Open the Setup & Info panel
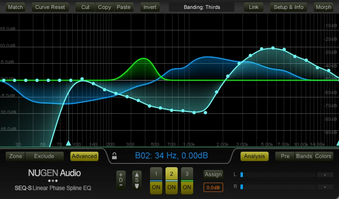 coord(288,7)
